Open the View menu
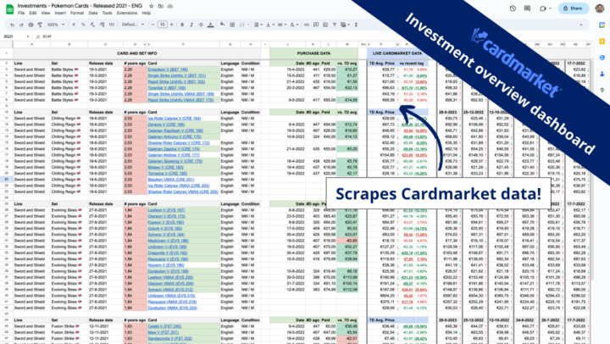Viewport: 610px width, 344px height. coord(46,13)
